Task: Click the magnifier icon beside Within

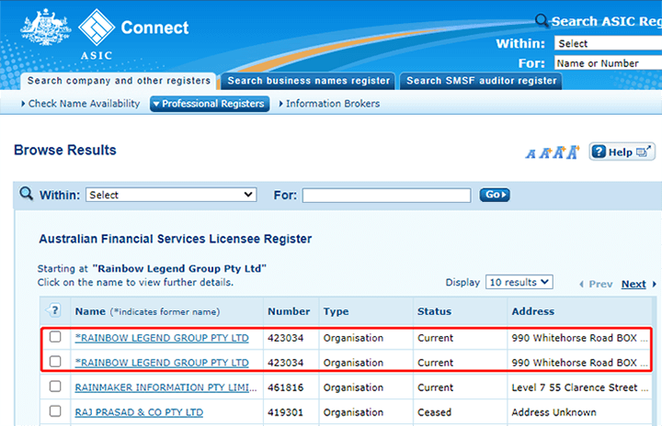Action: click(x=26, y=194)
